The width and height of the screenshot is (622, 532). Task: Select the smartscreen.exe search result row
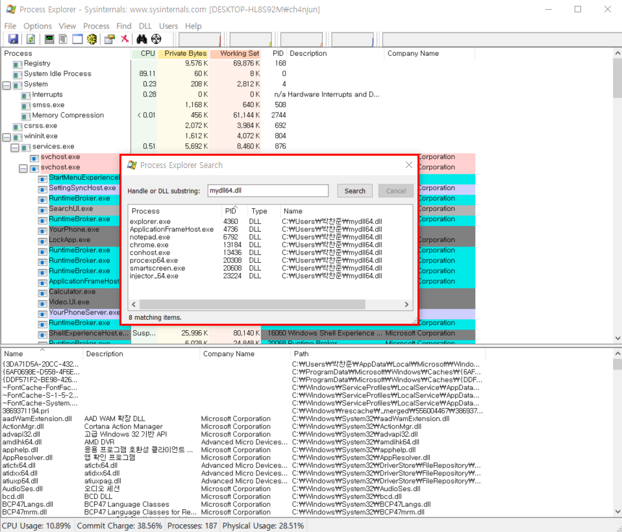click(269, 269)
